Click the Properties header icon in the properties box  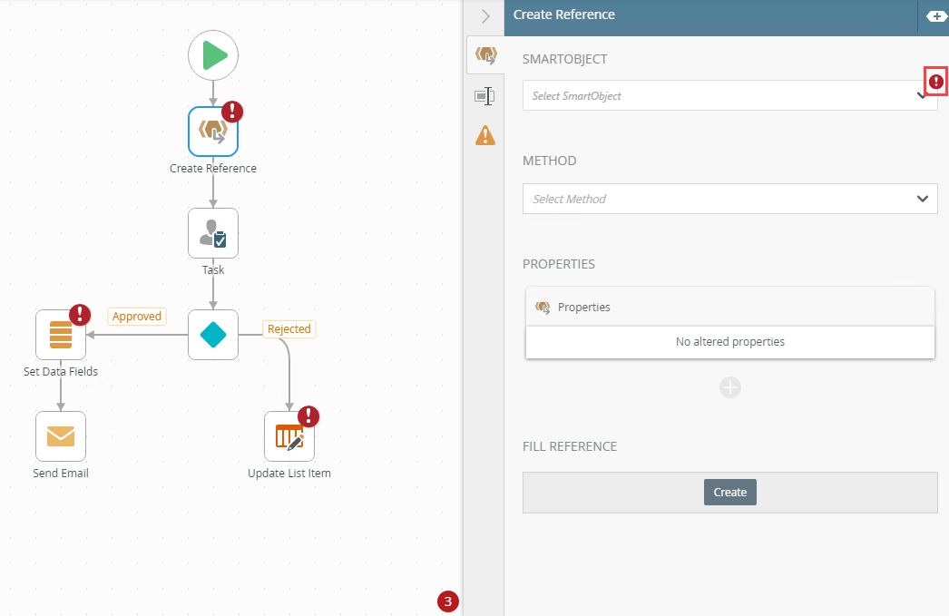(x=543, y=308)
